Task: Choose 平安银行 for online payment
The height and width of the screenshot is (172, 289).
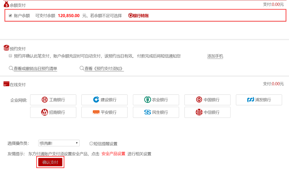Action: pyautogui.click(x=105, y=112)
